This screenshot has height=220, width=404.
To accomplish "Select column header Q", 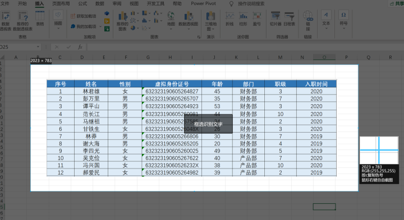I will (x=369, y=57).
